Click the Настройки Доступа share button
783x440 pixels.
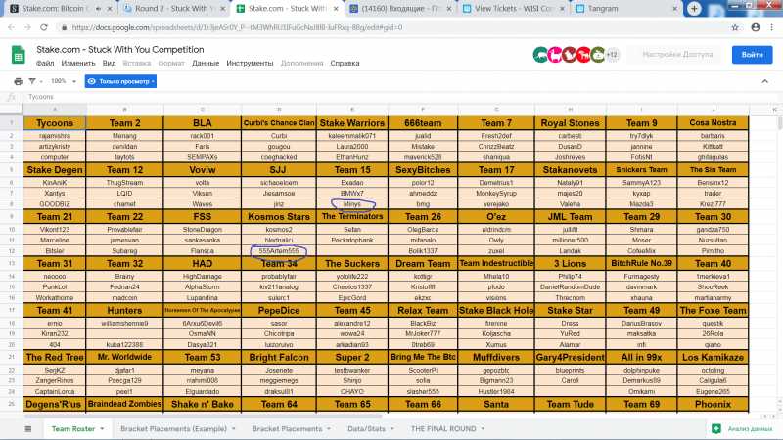[674, 55]
